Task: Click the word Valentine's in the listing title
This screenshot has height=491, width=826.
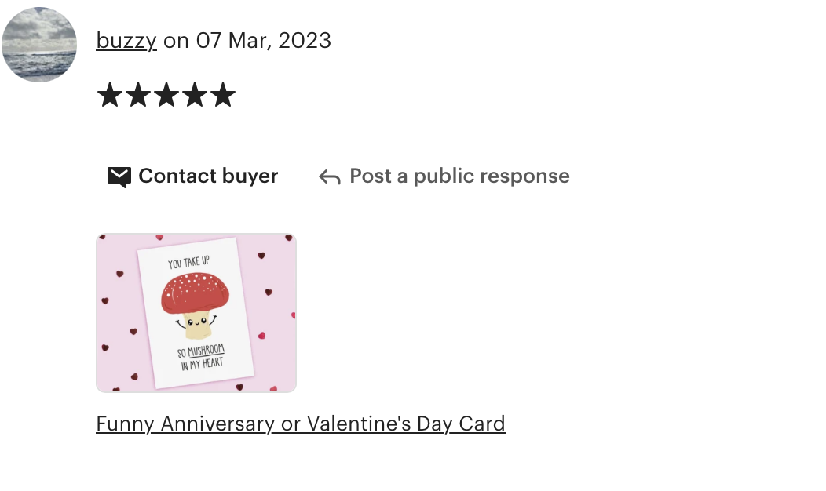Action: (358, 424)
